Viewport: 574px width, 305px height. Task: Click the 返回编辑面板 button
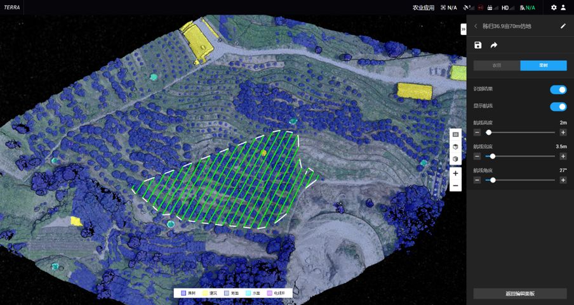(520, 294)
